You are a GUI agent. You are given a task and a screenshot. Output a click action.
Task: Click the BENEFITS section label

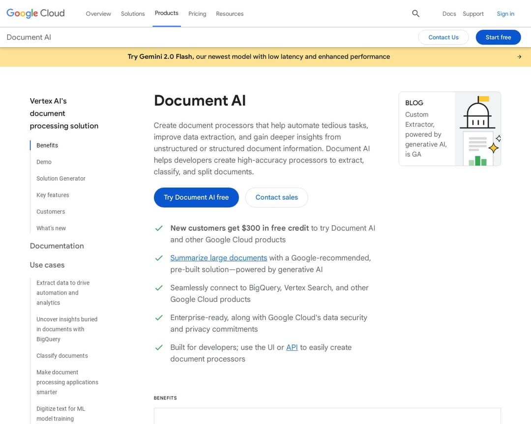click(165, 398)
